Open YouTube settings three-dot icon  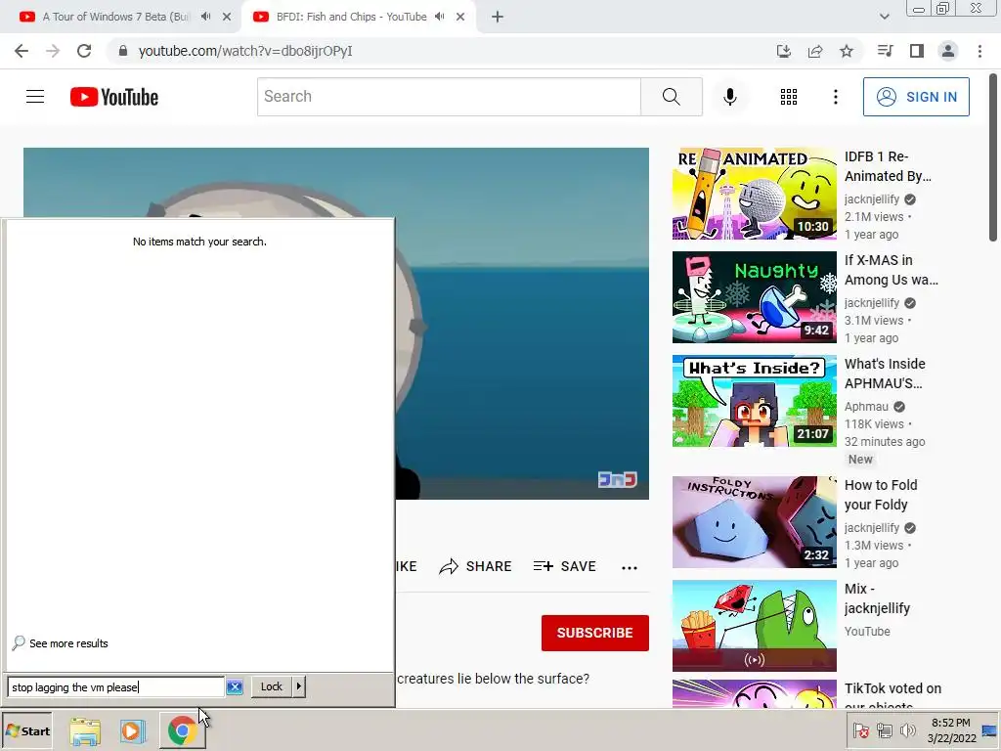click(x=835, y=97)
